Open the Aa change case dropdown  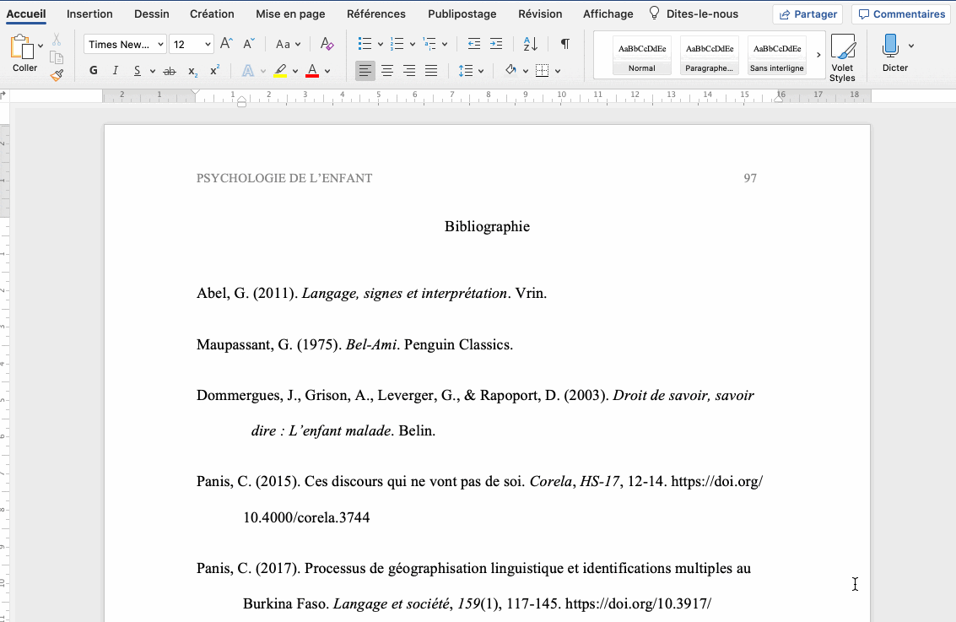click(288, 44)
